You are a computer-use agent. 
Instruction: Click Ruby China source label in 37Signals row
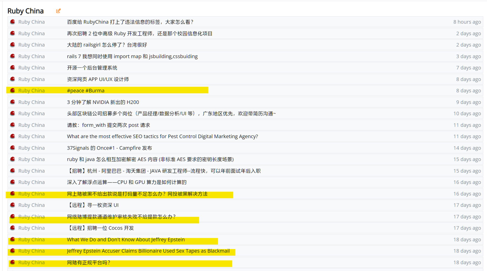[31, 148]
